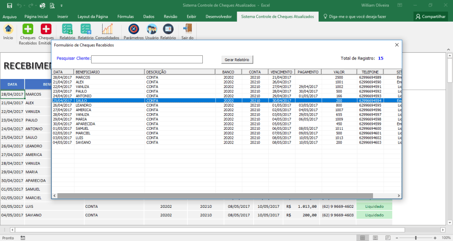Open Cheques Emitidos red plus icon
The height and width of the screenshot is (241, 453).
46,29
